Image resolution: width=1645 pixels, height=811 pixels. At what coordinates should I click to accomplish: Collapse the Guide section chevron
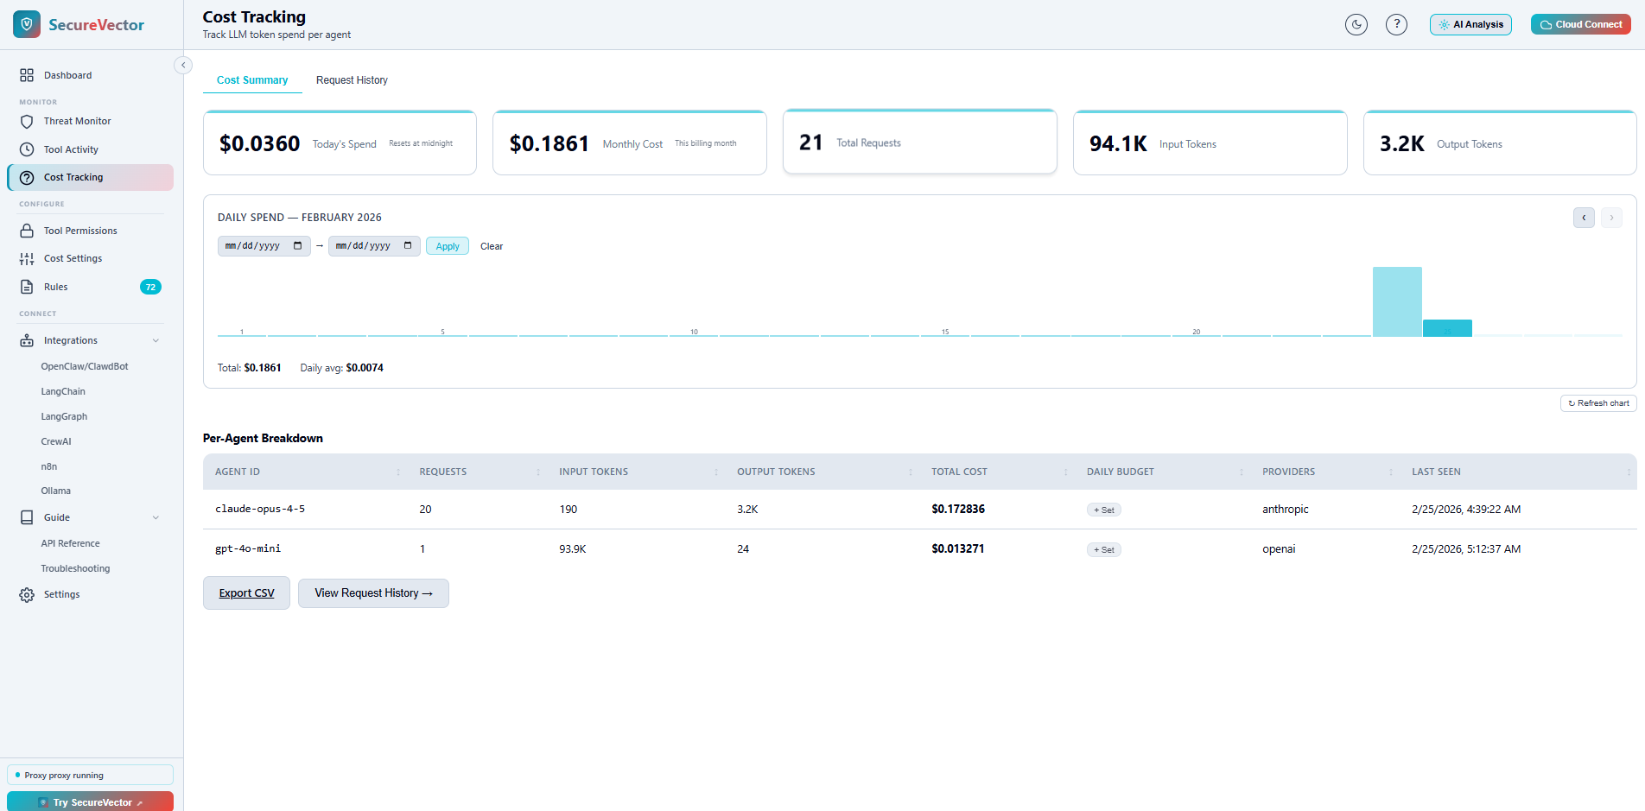pyautogui.click(x=156, y=517)
